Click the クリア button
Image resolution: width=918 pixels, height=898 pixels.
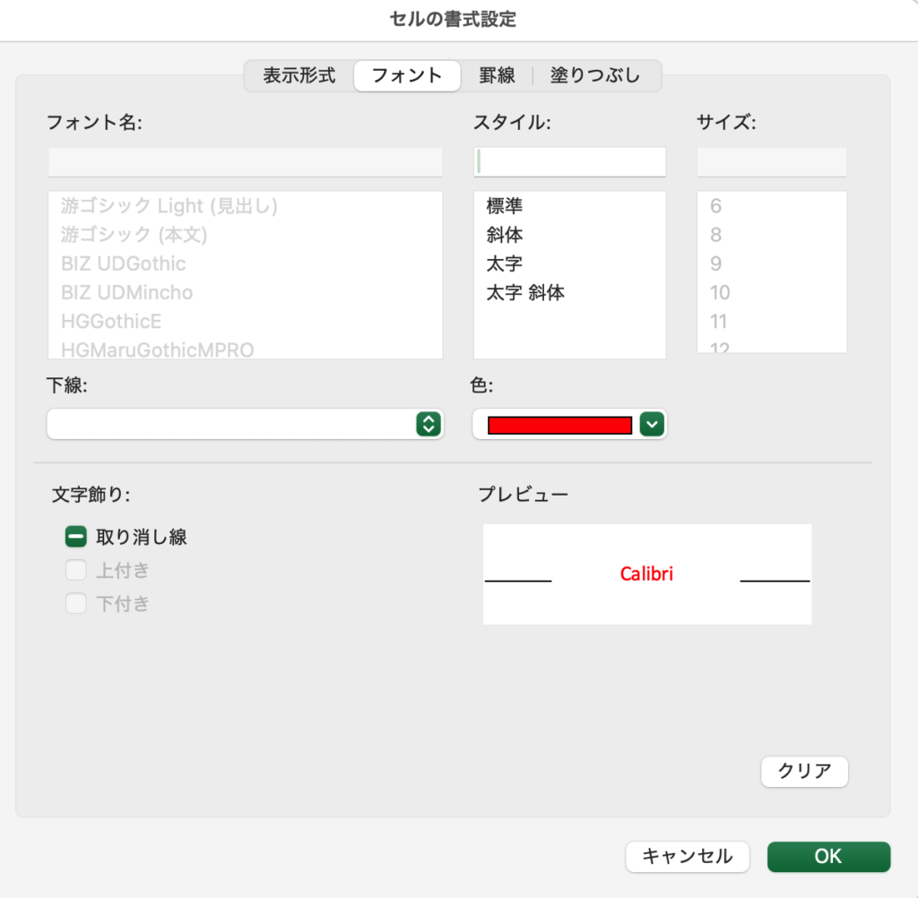(x=804, y=771)
